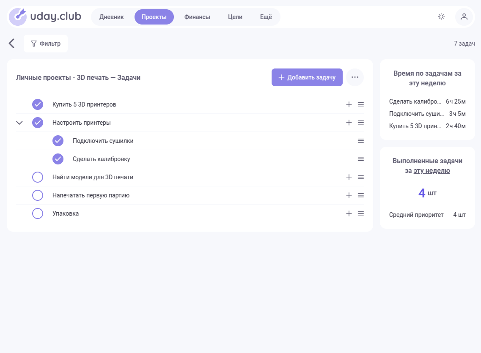481x353 pixels.
Task: Change period эту неделю in completed tasks widget
Action: (432, 171)
